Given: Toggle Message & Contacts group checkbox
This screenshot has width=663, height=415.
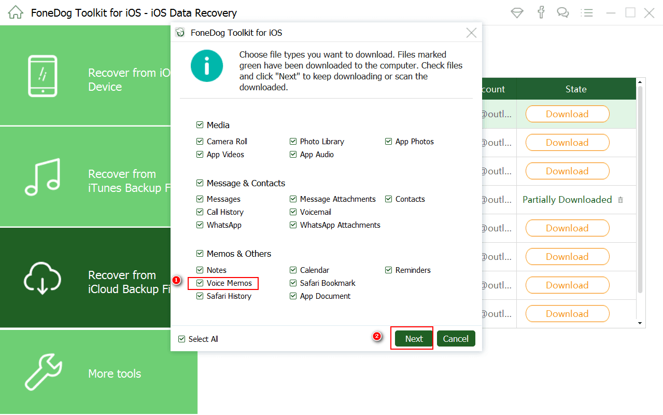Looking at the screenshot, I should click(200, 183).
